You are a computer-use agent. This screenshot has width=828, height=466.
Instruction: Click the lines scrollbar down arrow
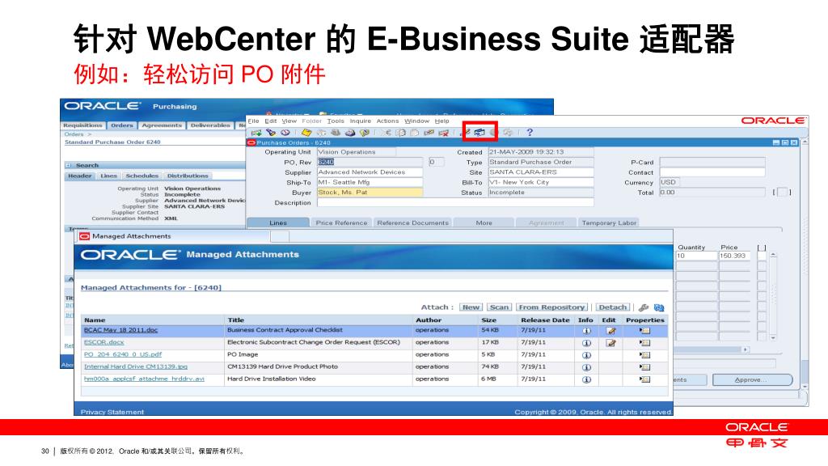coord(773,337)
